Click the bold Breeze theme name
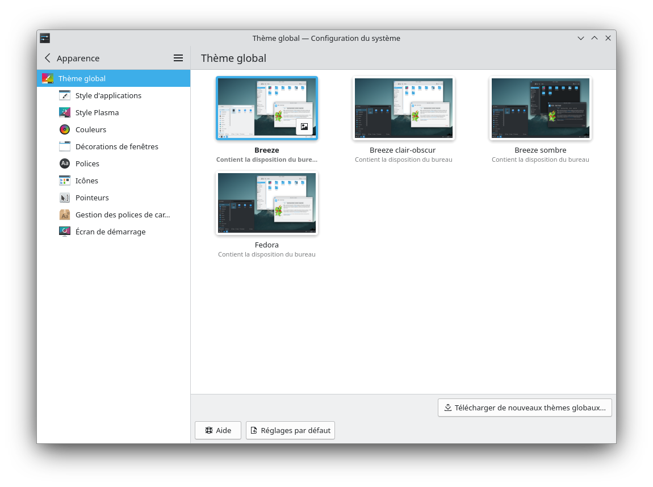 (267, 150)
